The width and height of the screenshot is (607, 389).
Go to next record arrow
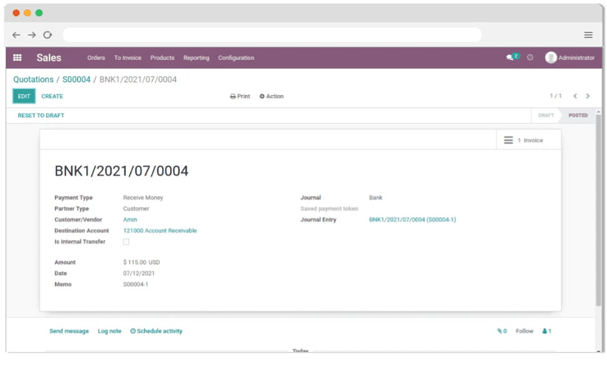coord(588,96)
